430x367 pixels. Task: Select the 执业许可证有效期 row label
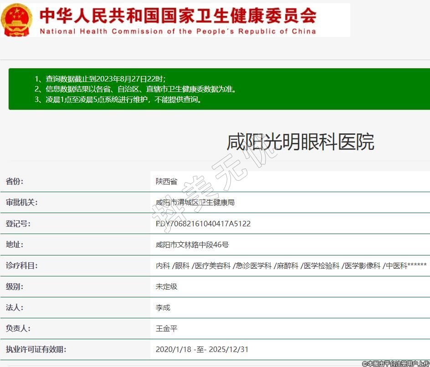coord(36,349)
